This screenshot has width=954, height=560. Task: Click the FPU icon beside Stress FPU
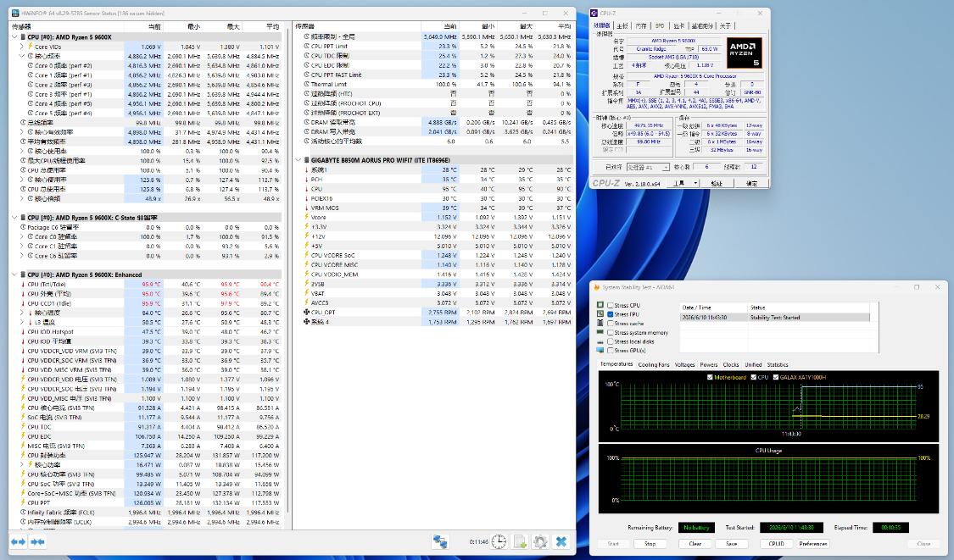600,314
